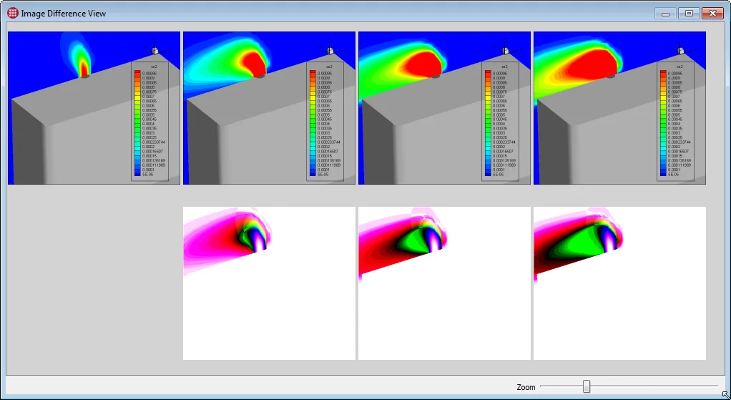Click the Image Difference View title text
The height and width of the screenshot is (400, 731).
64,14
